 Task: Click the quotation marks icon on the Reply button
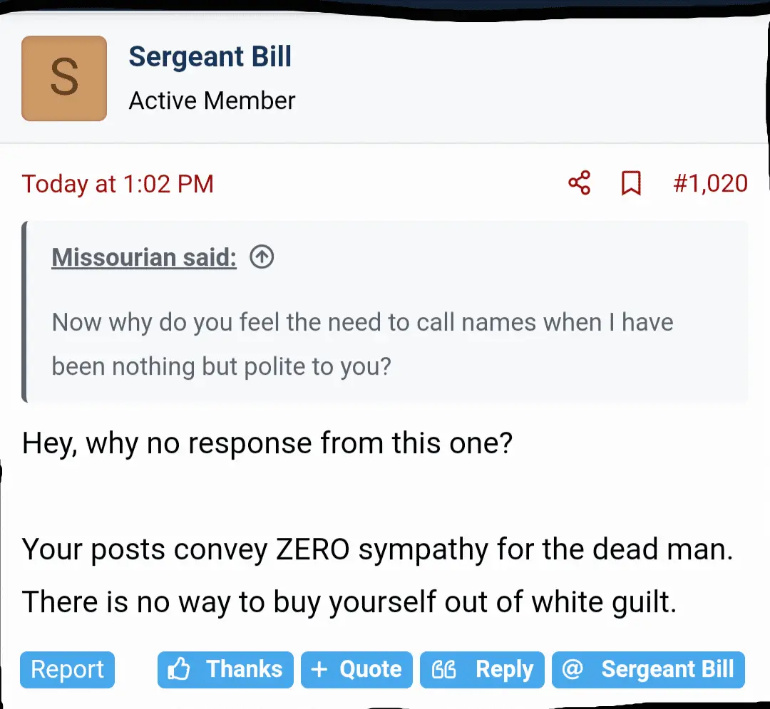444,670
